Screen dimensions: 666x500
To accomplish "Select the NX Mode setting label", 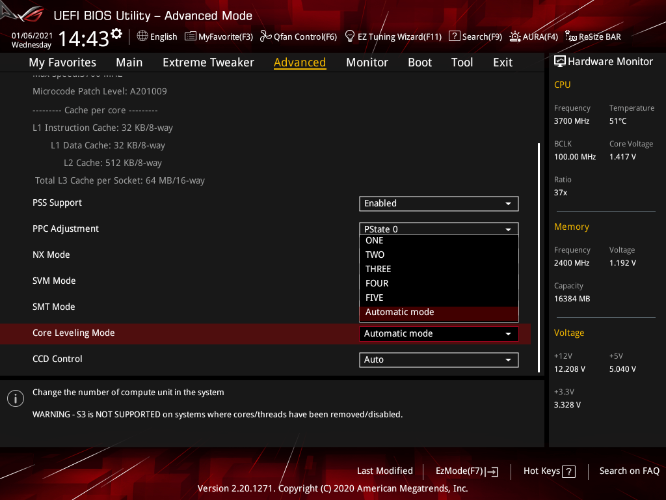I will click(x=51, y=255).
